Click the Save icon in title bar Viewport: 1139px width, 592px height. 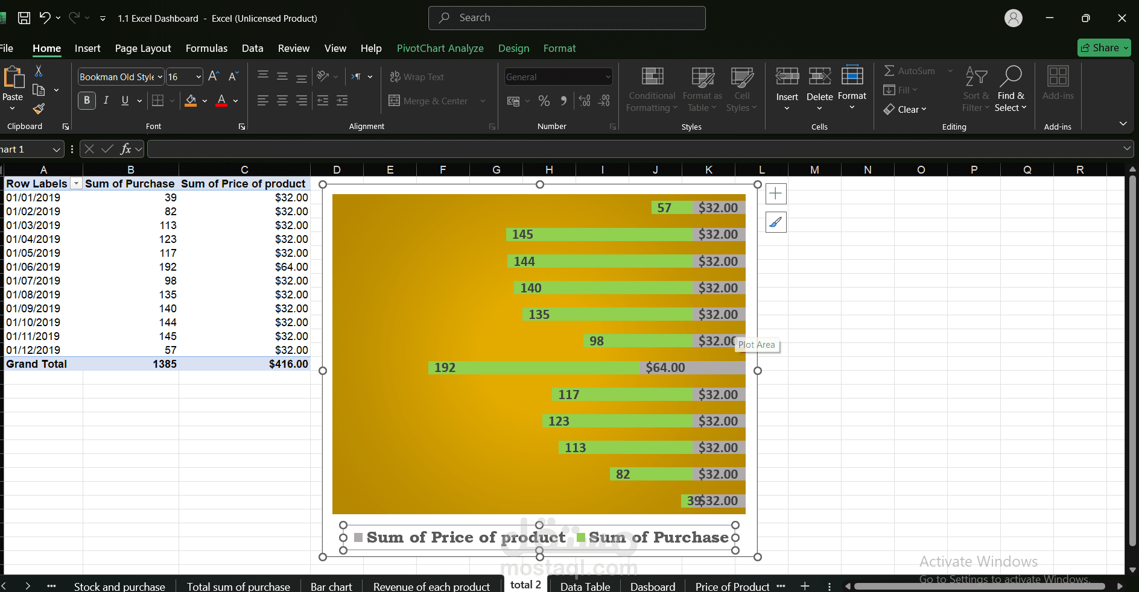coord(24,18)
